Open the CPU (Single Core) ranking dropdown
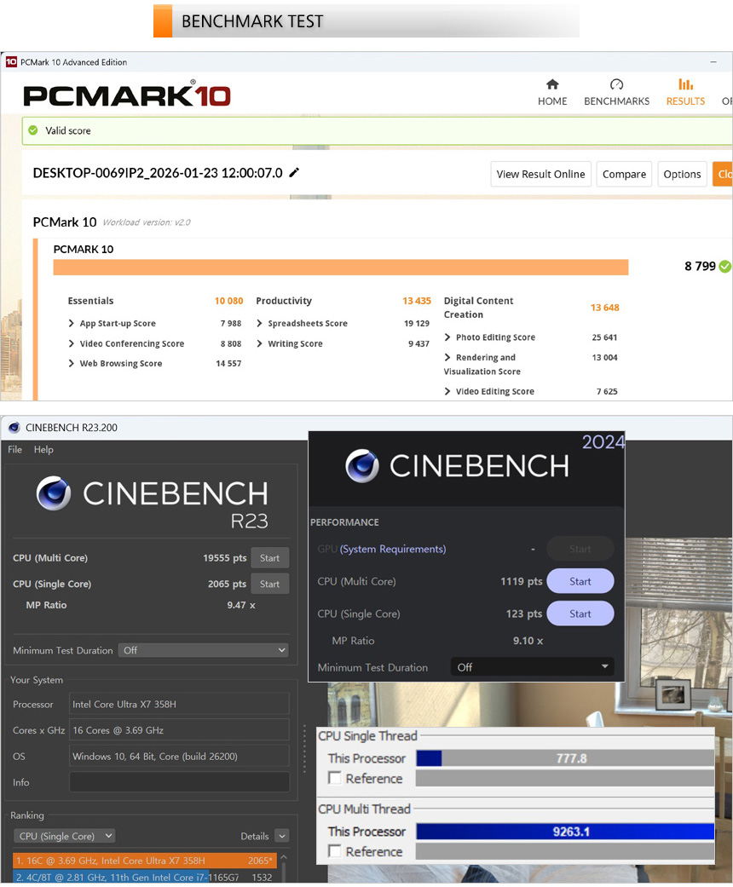 pyautogui.click(x=65, y=836)
